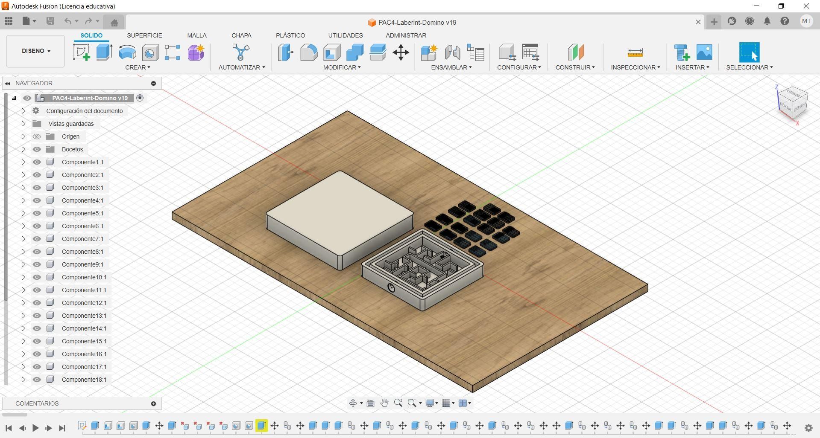The image size is (820, 438).
Task: Toggle the activate radio for PAC4-Laberint-Domino
Action: click(140, 98)
